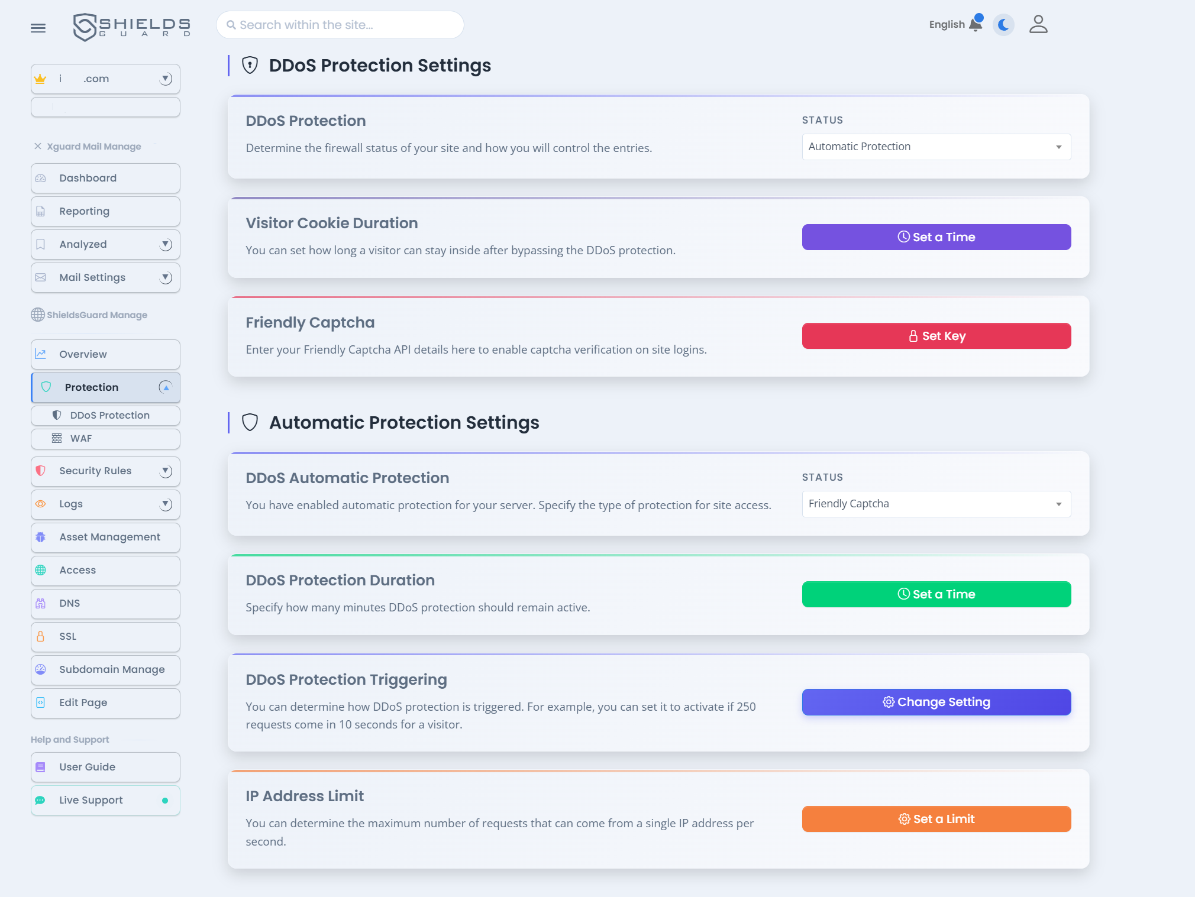This screenshot has width=1195, height=897.
Task: Click the notification bell icon
Action: click(976, 24)
